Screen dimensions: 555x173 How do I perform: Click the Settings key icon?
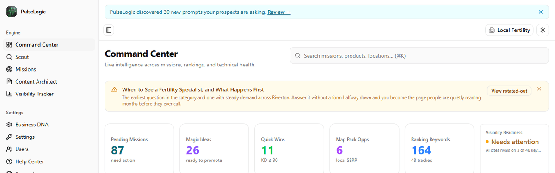(9, 137)
